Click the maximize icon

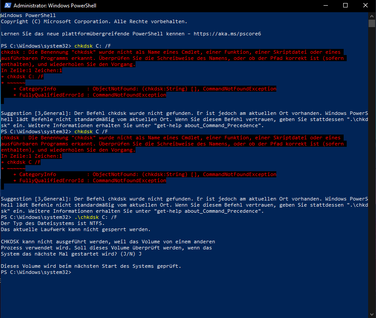tap(345, 6)
